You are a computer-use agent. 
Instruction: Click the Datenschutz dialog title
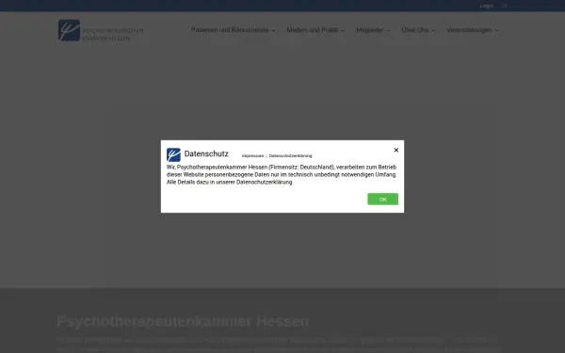(x=206, y=153)
